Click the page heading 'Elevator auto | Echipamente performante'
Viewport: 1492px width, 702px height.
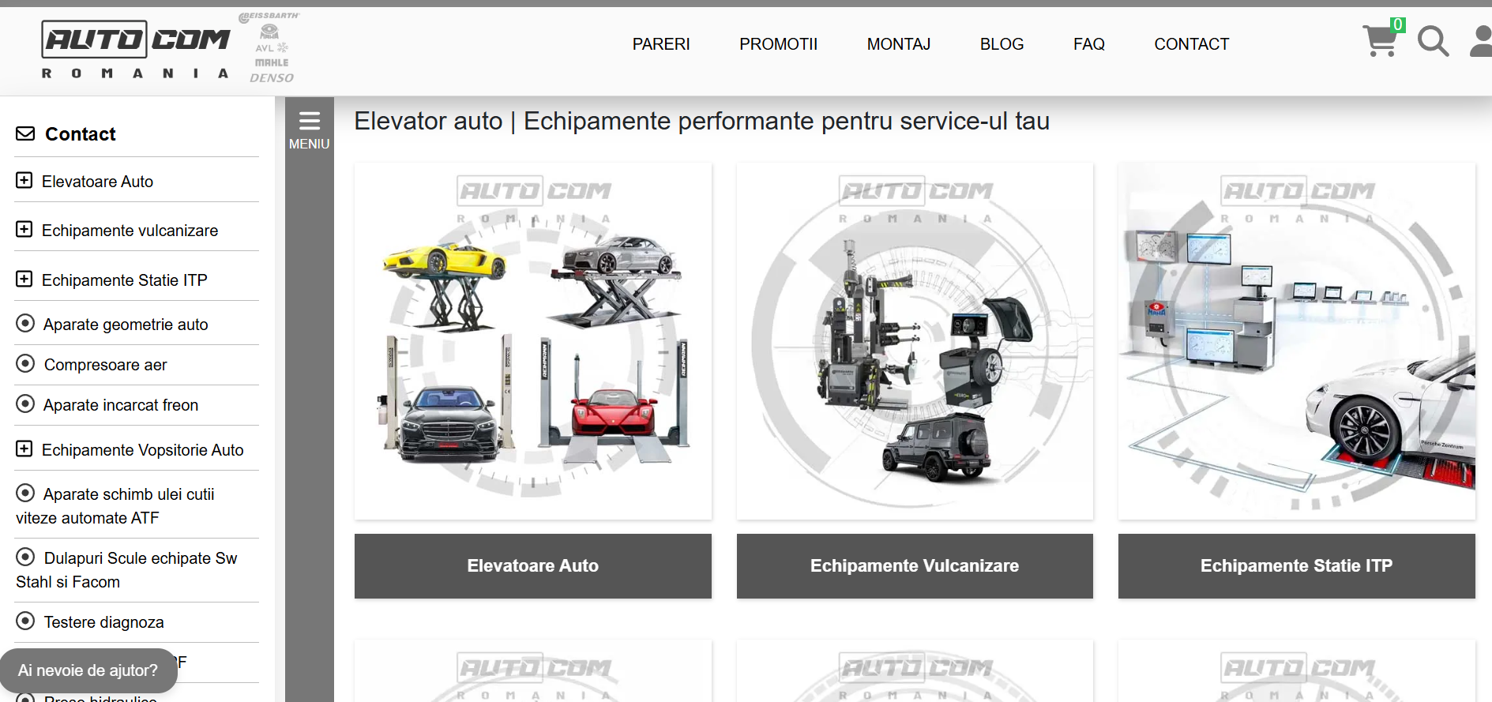tap(701, 121)
